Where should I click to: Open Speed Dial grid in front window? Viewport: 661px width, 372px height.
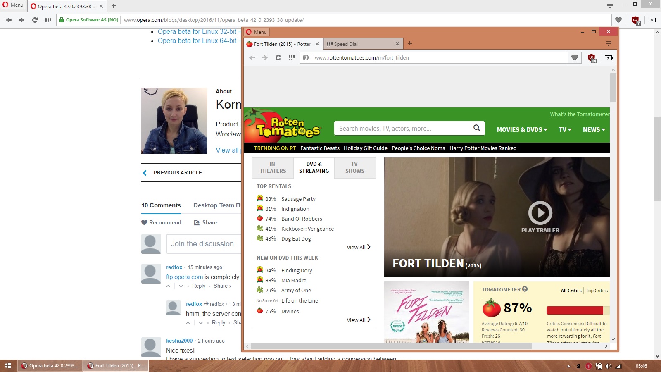point(291,57)
